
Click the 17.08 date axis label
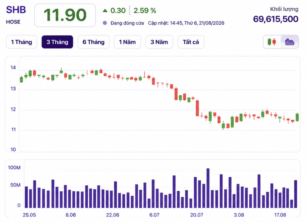point(280,215)
